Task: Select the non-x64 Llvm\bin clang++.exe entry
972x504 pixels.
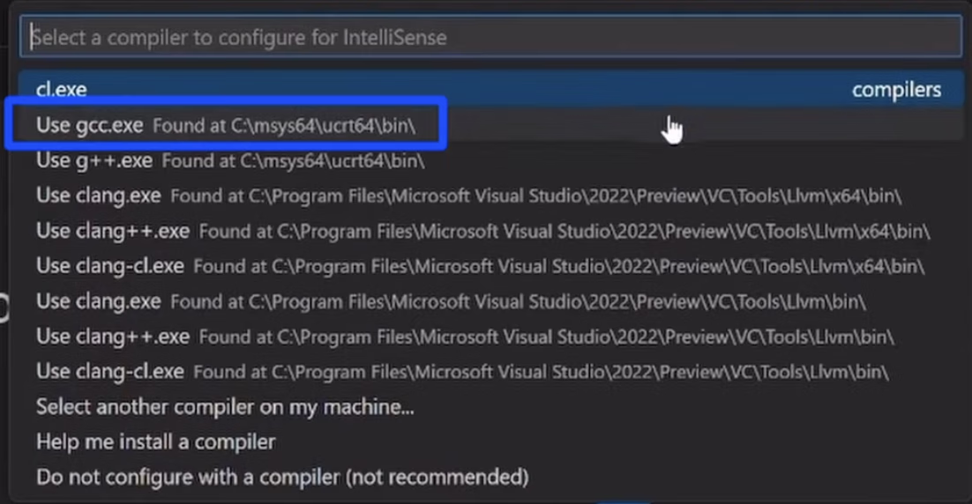Action: pos(490,337)
